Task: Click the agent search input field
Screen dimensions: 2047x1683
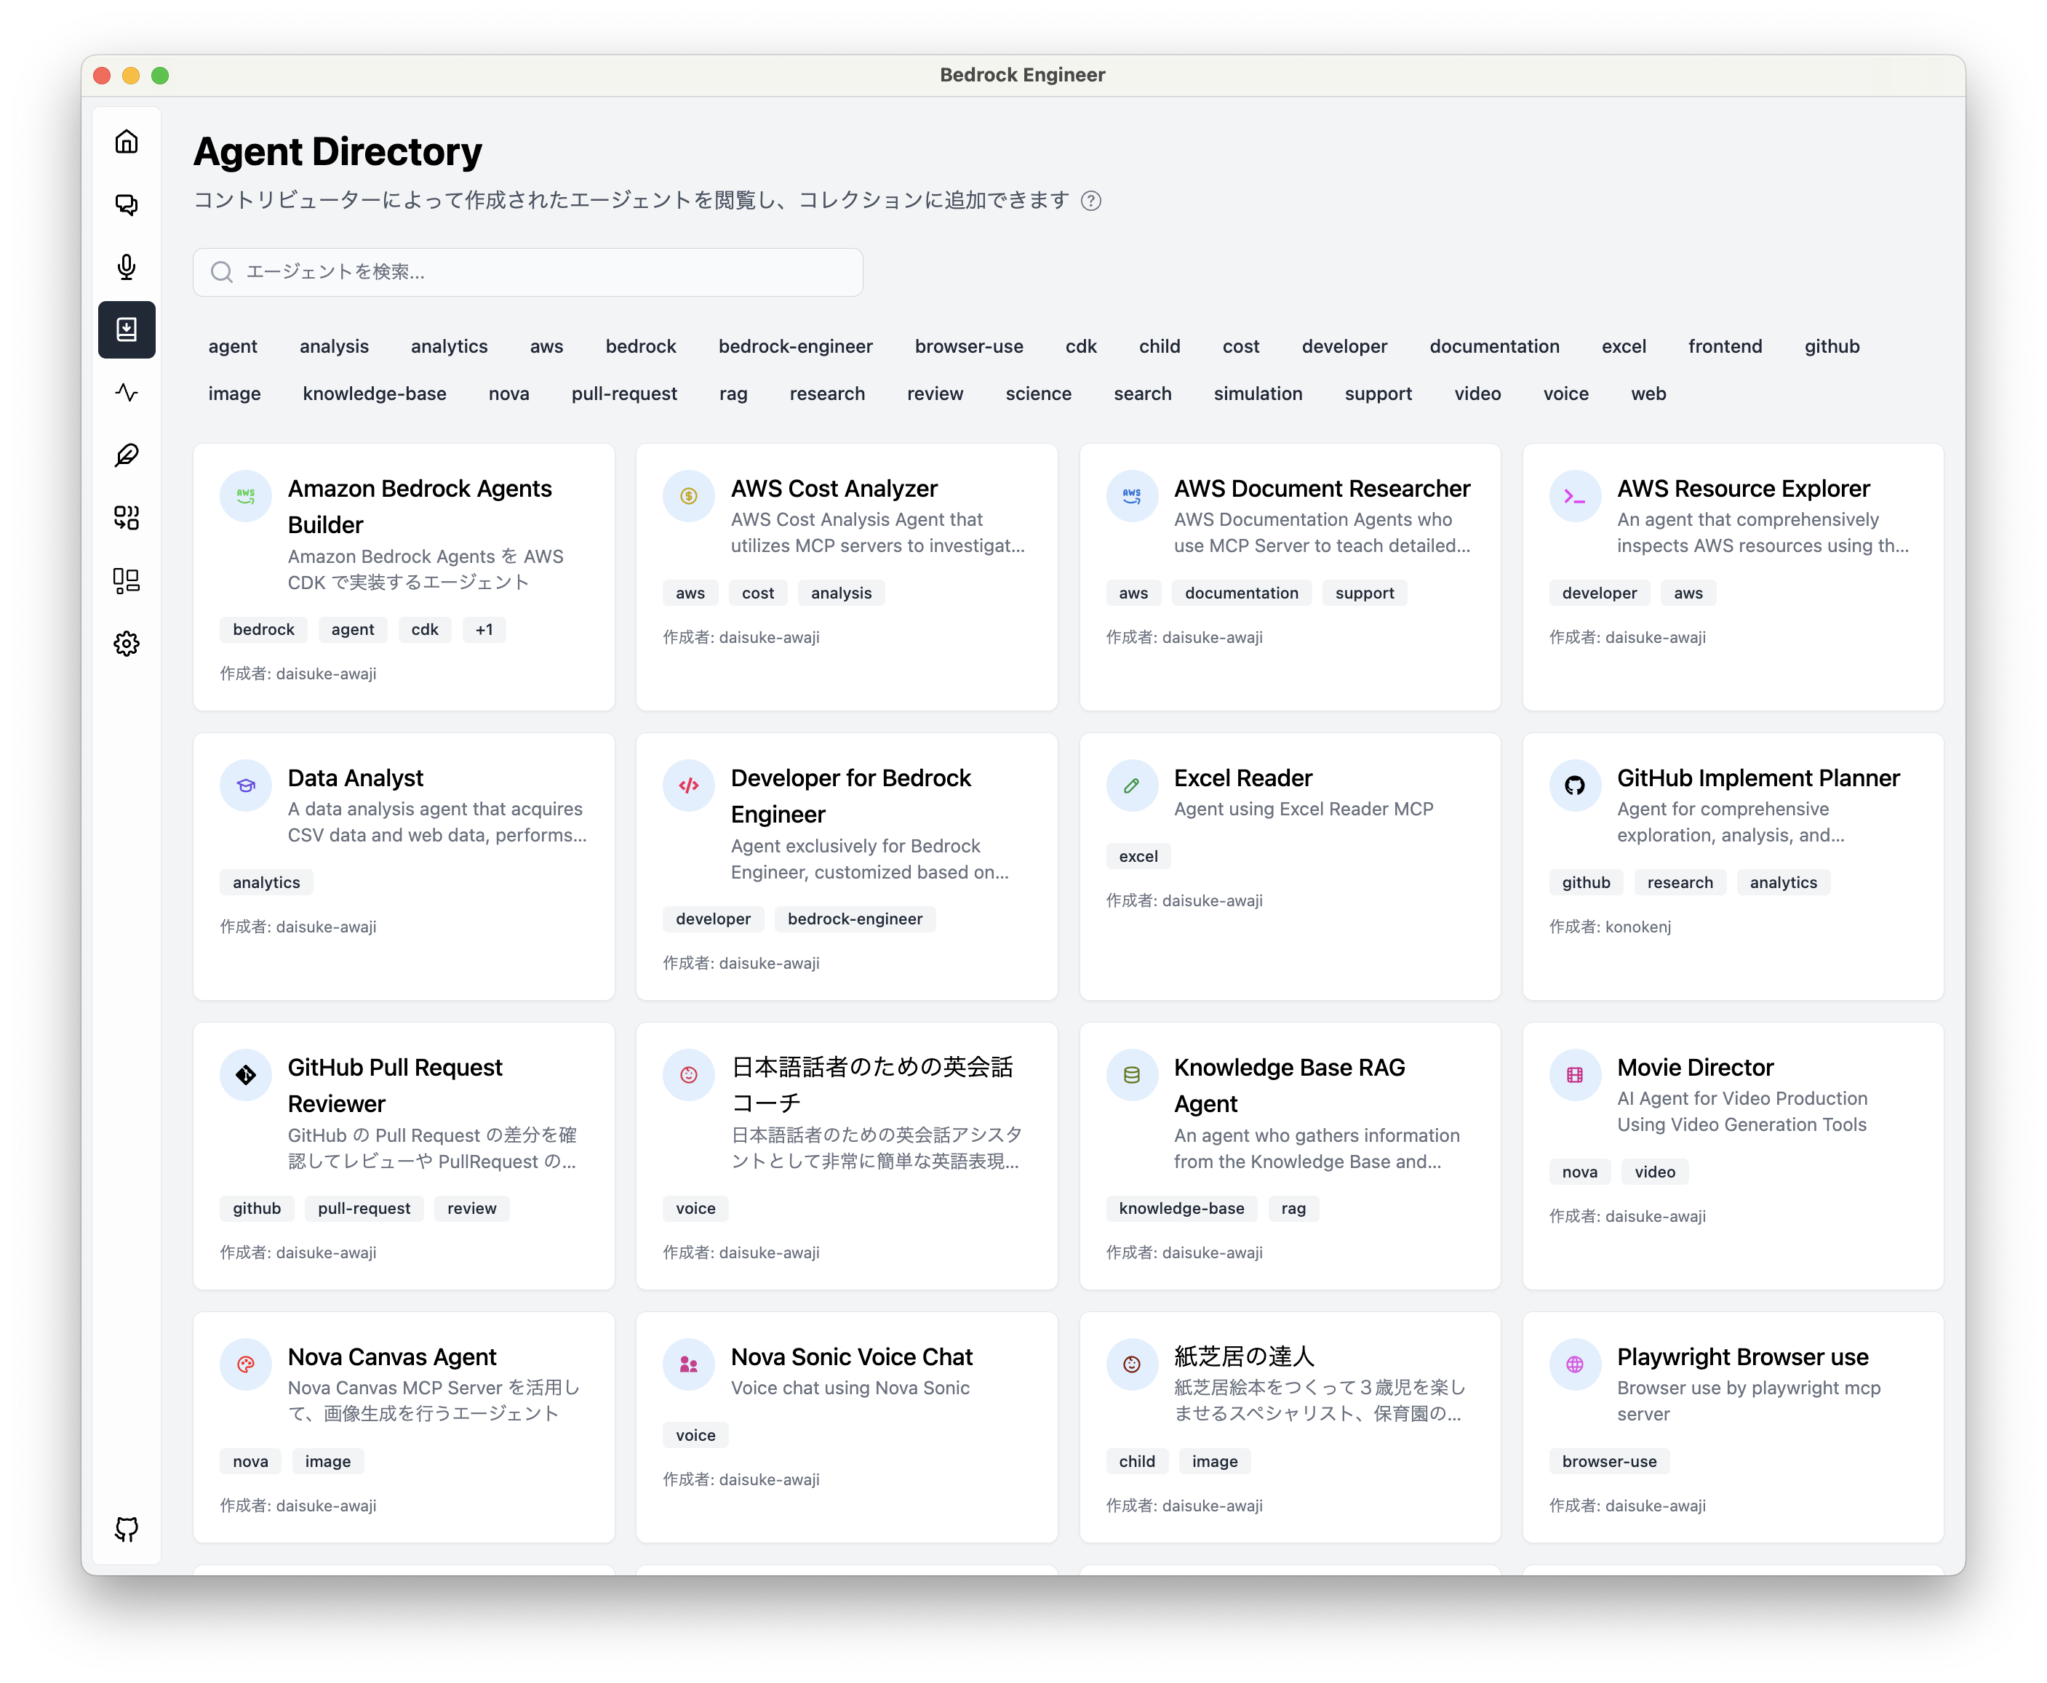Action: tap(543, 273)
